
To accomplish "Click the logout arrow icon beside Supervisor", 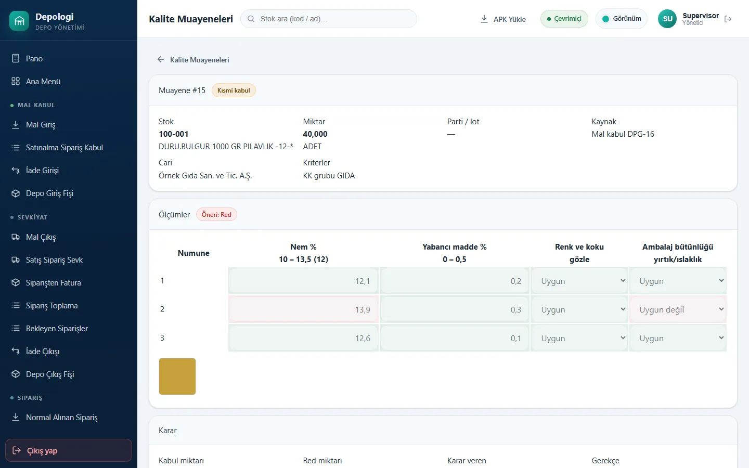I will [x=728, y=19].
